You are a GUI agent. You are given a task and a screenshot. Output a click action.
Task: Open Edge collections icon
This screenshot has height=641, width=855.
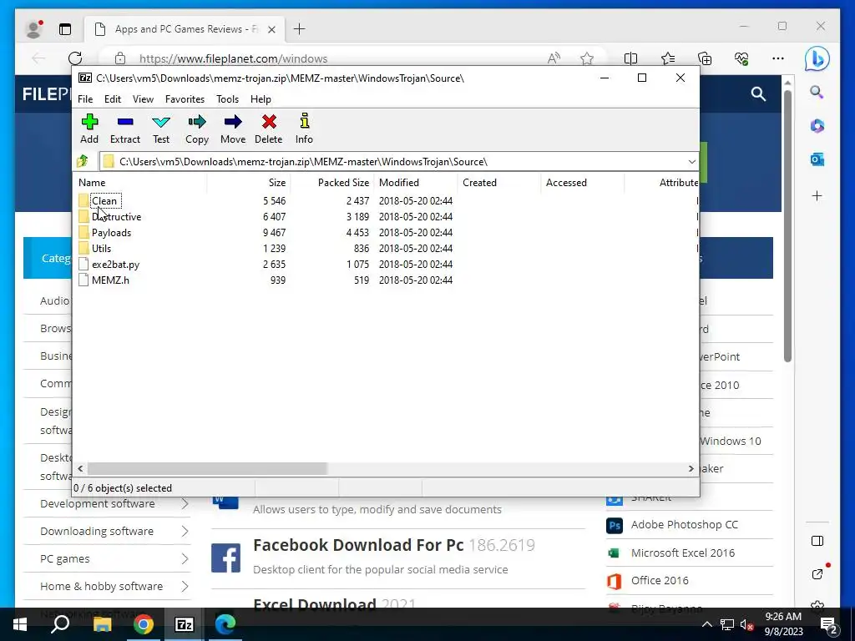click(705, 58)
